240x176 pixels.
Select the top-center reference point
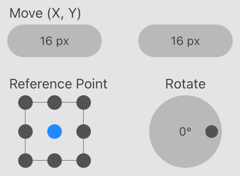click(55, 103)
